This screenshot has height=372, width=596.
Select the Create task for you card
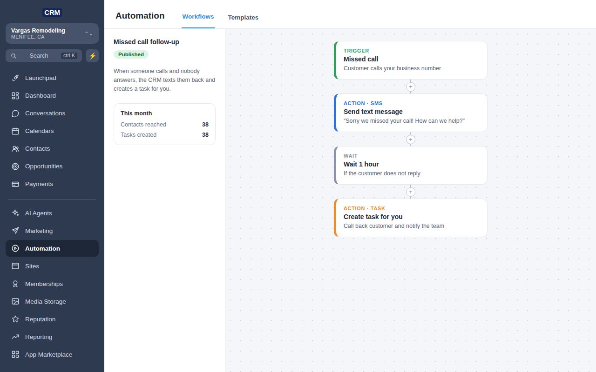pyautogui.click(x=410, y=218)
